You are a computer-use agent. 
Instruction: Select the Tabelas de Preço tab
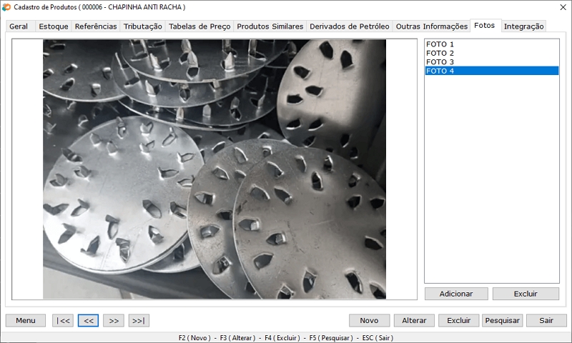[x=199, y=26]
